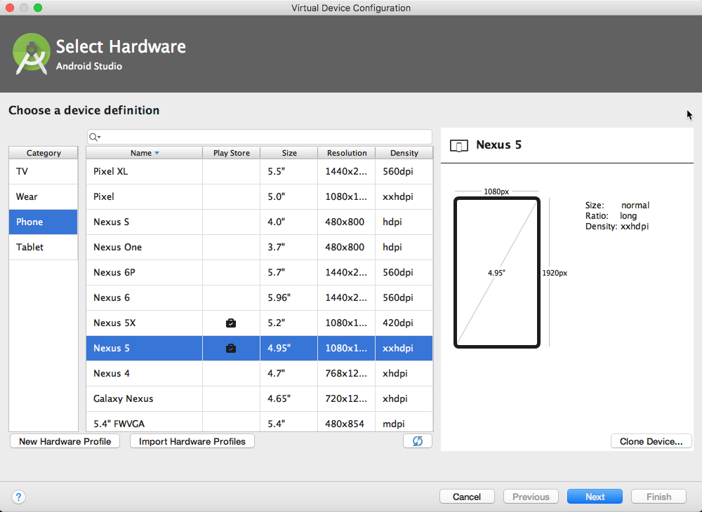Select the Nexus 5 device name
The width and height of the screenshot is (702, 512).
[112, 348]
